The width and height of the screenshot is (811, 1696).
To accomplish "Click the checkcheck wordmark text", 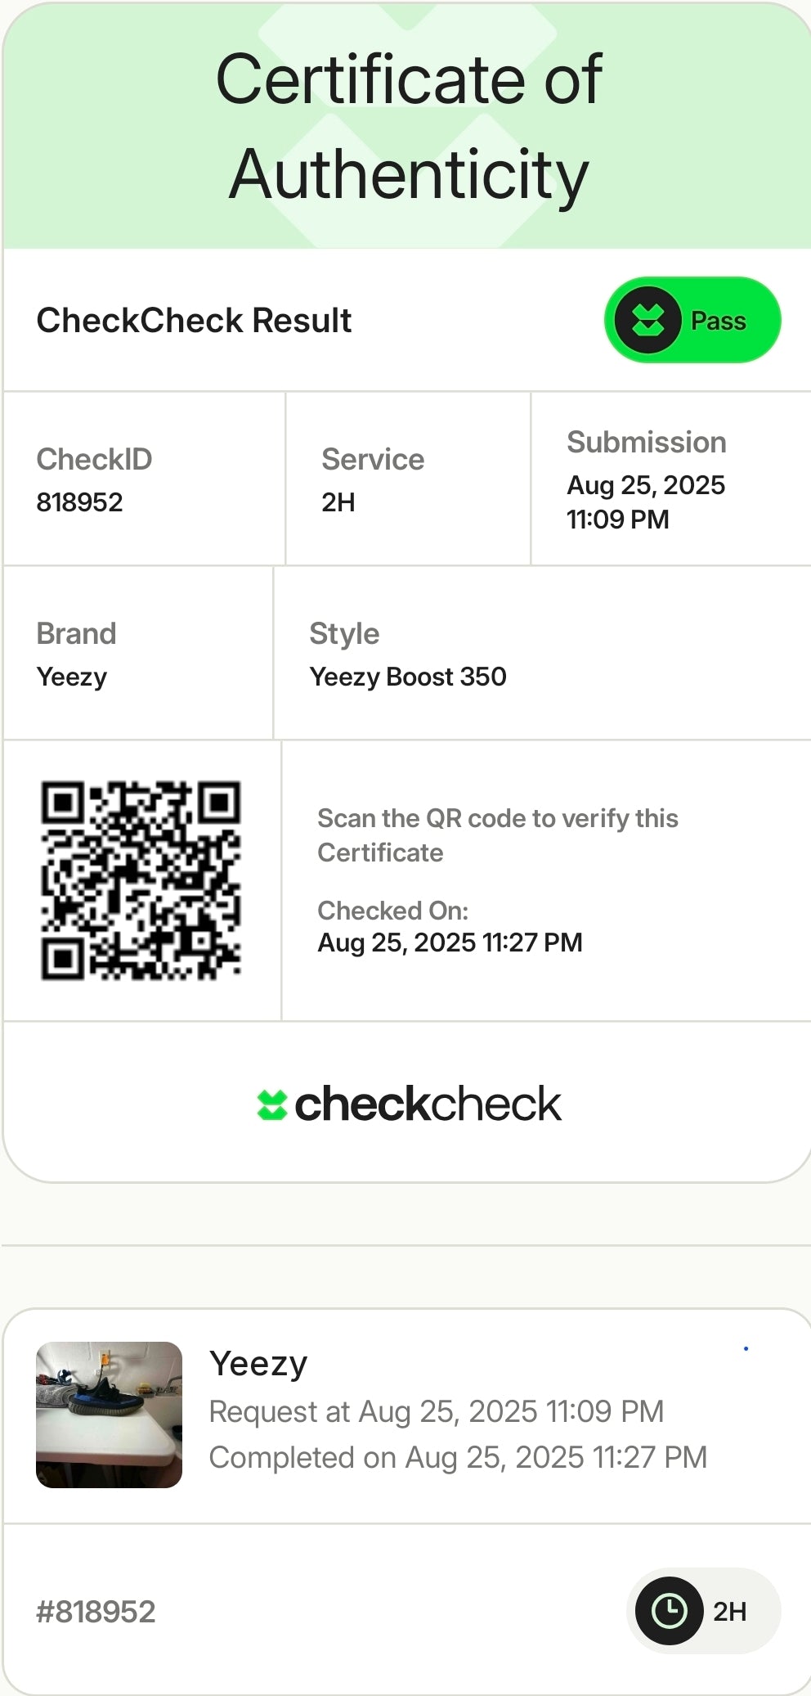I will point(428,1104).
